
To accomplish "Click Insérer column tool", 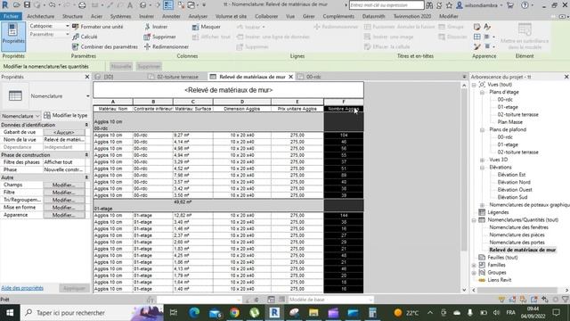I will (156, 27).
